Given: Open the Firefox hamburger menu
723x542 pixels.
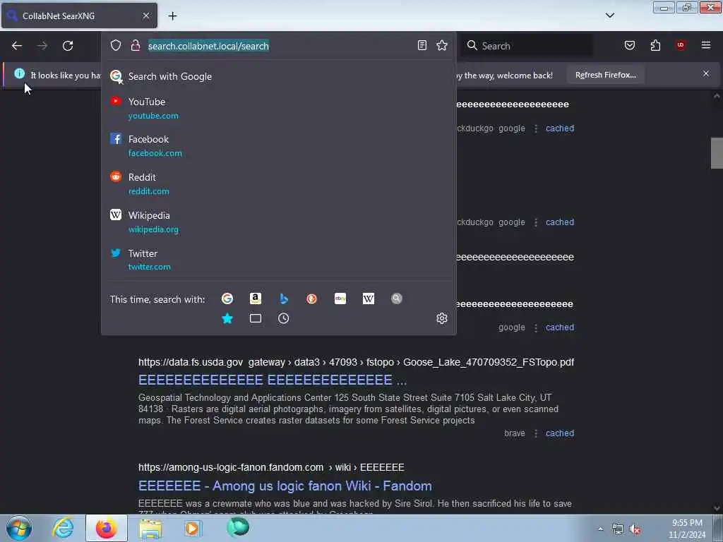Looking at the screenshot, I should [x=706, y=45].
